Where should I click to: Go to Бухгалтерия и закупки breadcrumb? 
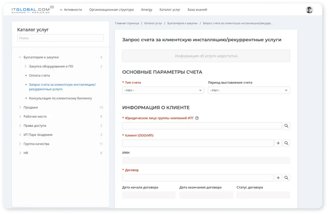click(x=182, y=23)
